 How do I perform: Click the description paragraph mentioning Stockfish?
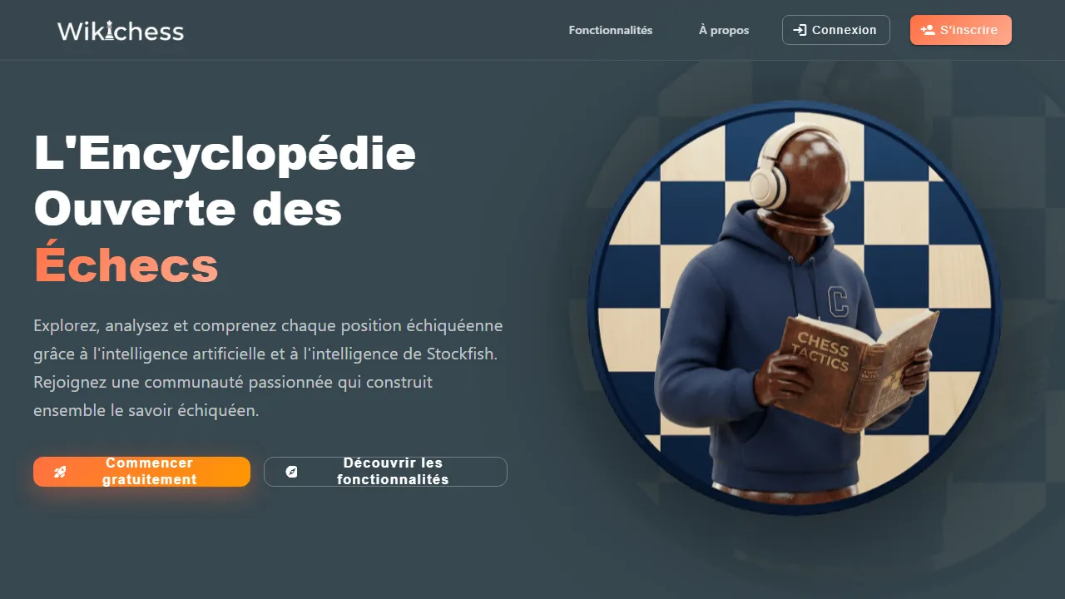point(268,368)
